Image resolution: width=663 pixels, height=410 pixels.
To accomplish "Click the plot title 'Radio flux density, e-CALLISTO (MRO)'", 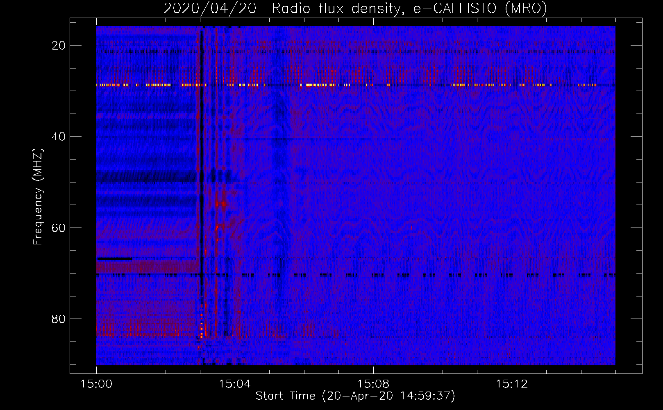I will click(x=409, y=8).
